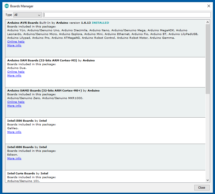Focus the board search filter field
The height and width of the screenshot is (194, 215).
pos(127,15)
